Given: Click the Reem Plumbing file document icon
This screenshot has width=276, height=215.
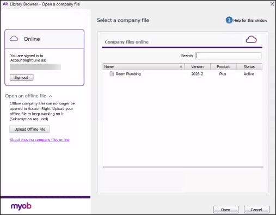Looking at the screenshot, I should click(x=112, y=74).
